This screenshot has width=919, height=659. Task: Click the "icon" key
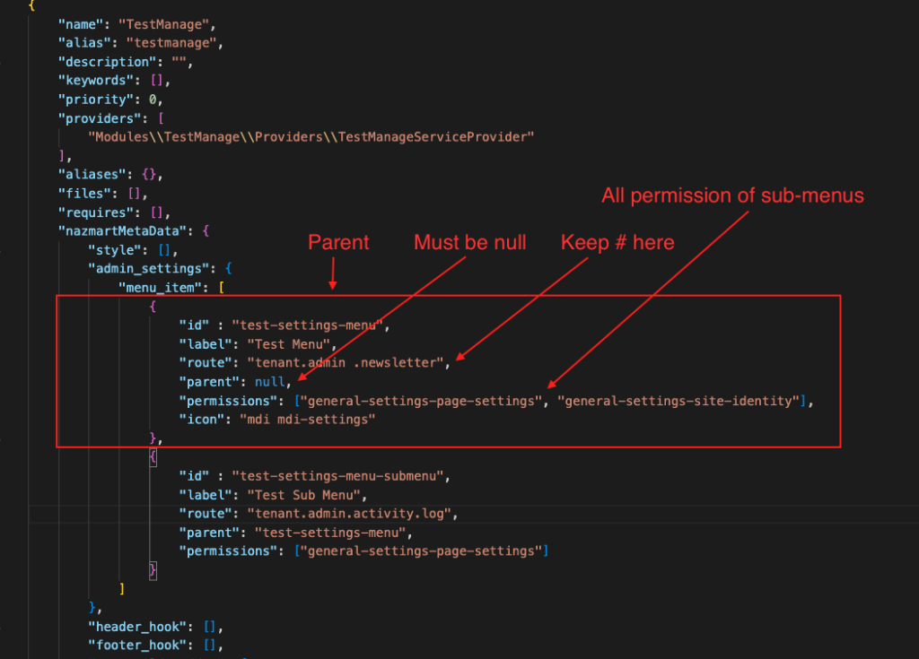202,420
